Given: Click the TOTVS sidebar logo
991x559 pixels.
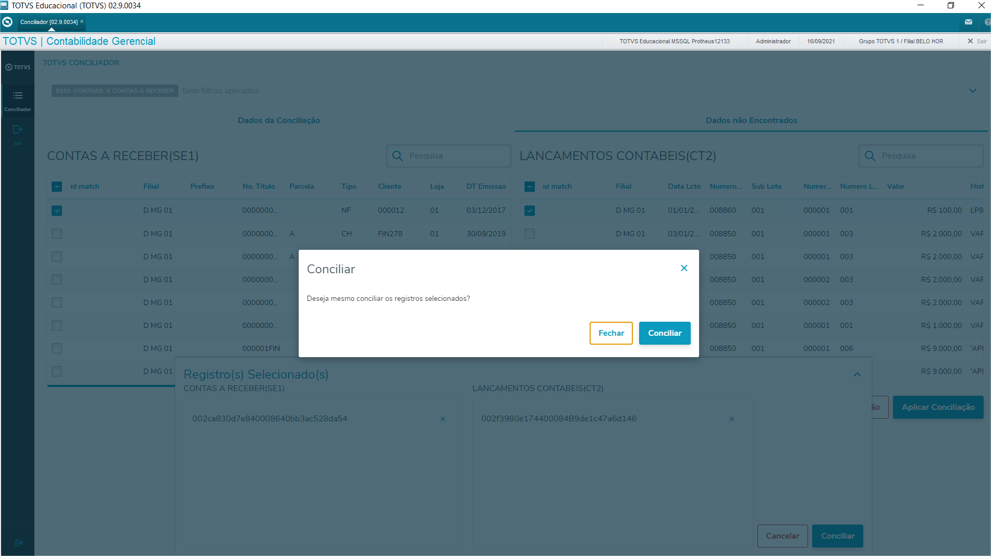Looking at the screenshot, I should 18,67.
